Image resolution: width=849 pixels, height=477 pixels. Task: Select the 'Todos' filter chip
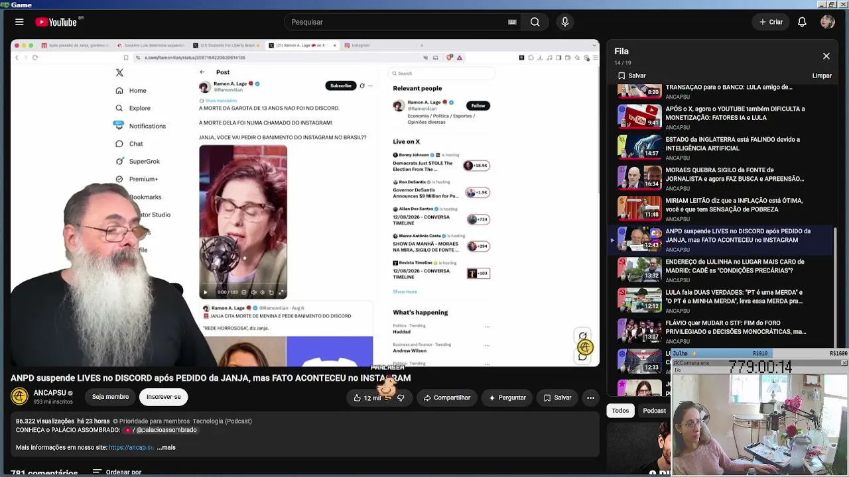tap(620, 411)
